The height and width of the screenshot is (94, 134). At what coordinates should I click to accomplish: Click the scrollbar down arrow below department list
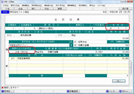131,75
